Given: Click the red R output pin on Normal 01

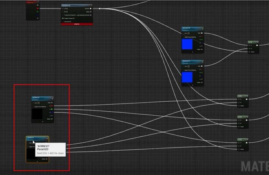Looking at the screenshot, I should pyautogui.click(x=202, y=70).
